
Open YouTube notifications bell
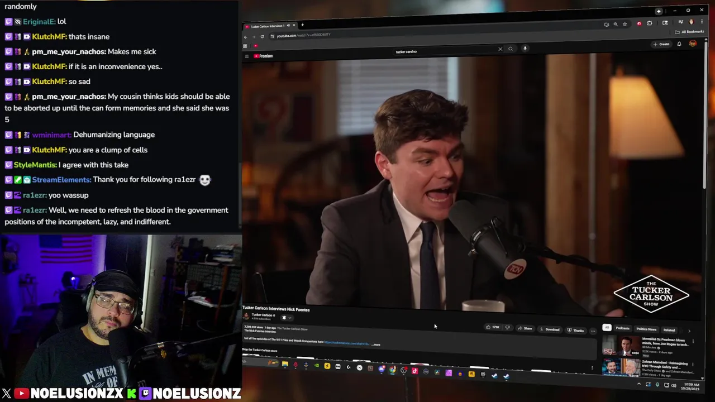[x=679, y=44]
